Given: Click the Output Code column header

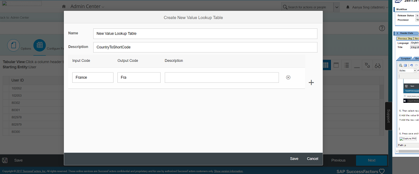Looking at the screenshot, I should pos(128,60).
